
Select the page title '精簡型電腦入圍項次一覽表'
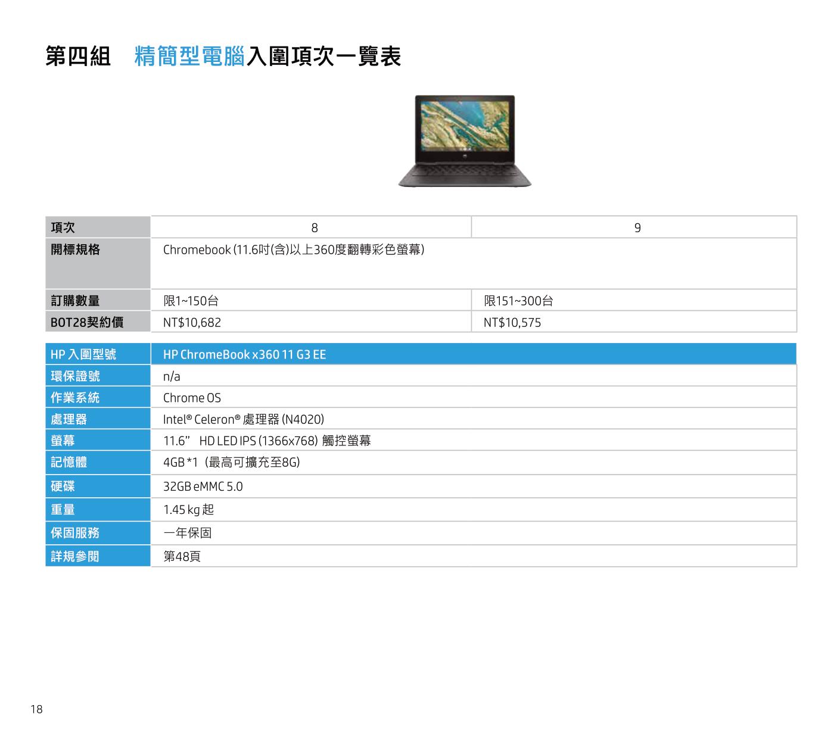coord(268,57)
